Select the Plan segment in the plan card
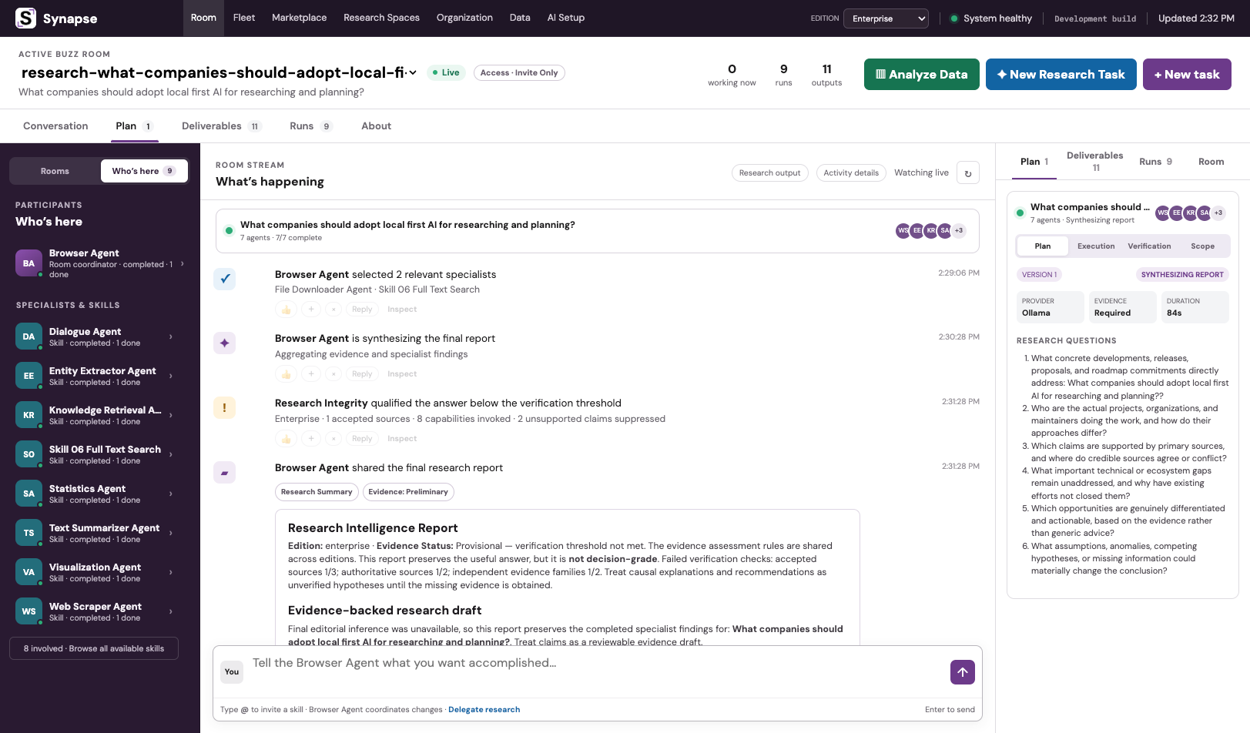The image size is (1250, 733). point(1043,246)
